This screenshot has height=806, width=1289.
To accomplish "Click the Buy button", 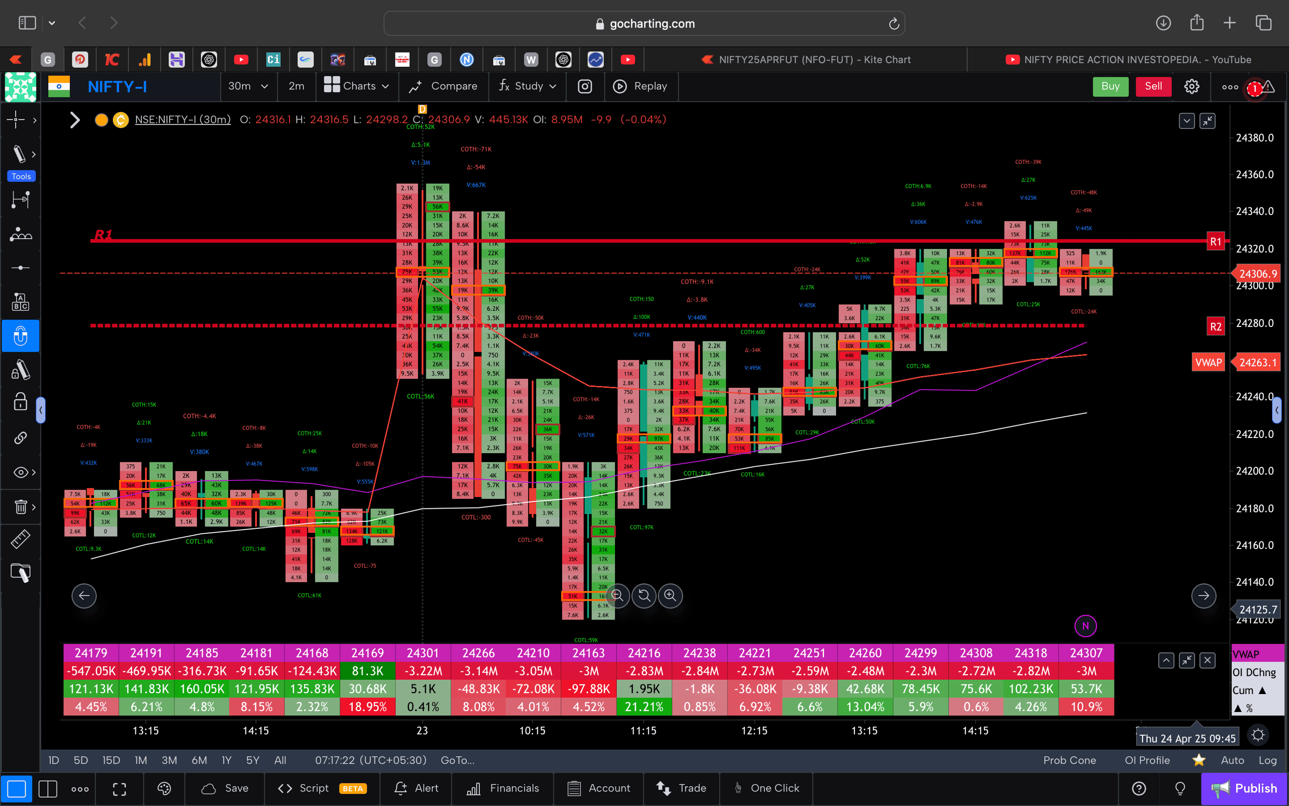I will pyautogui.click(x=1110, y=87).
